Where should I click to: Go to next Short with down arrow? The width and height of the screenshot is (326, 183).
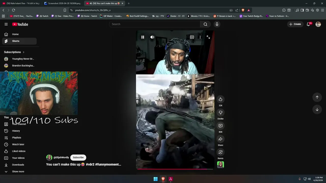317,110
